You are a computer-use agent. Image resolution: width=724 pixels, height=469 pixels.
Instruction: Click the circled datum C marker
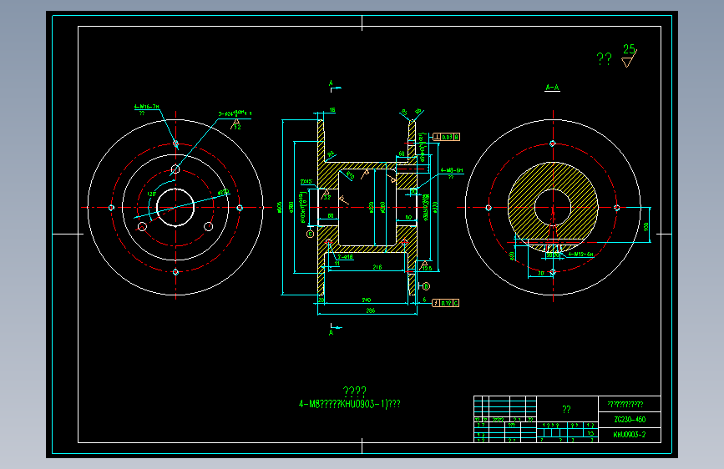click(310, 234)
